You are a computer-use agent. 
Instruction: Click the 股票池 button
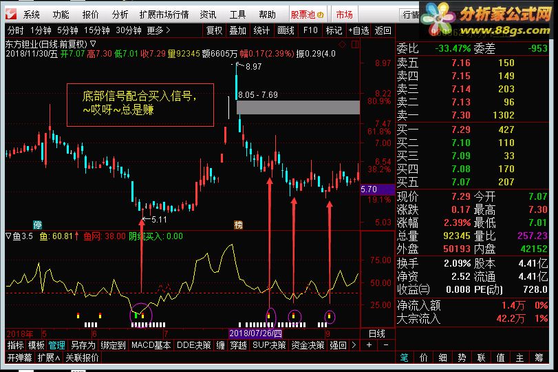tap(307, 14)
